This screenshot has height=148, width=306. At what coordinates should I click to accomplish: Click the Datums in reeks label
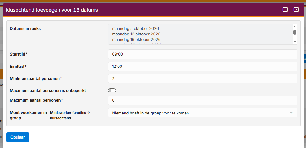(x=25, y=29)
